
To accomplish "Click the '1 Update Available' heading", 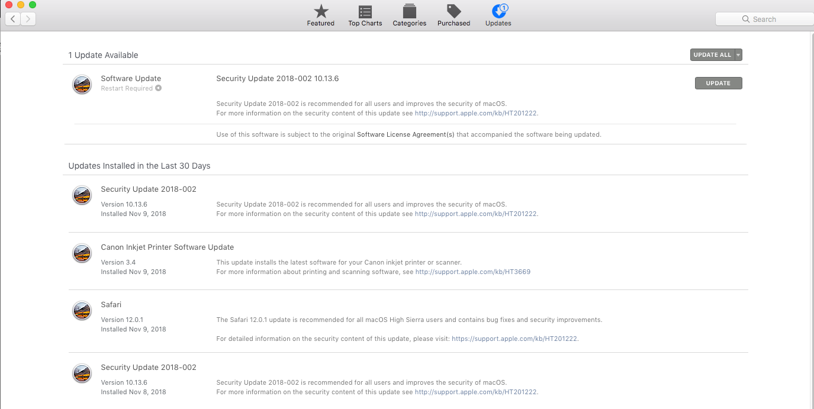I will point(103,55).
